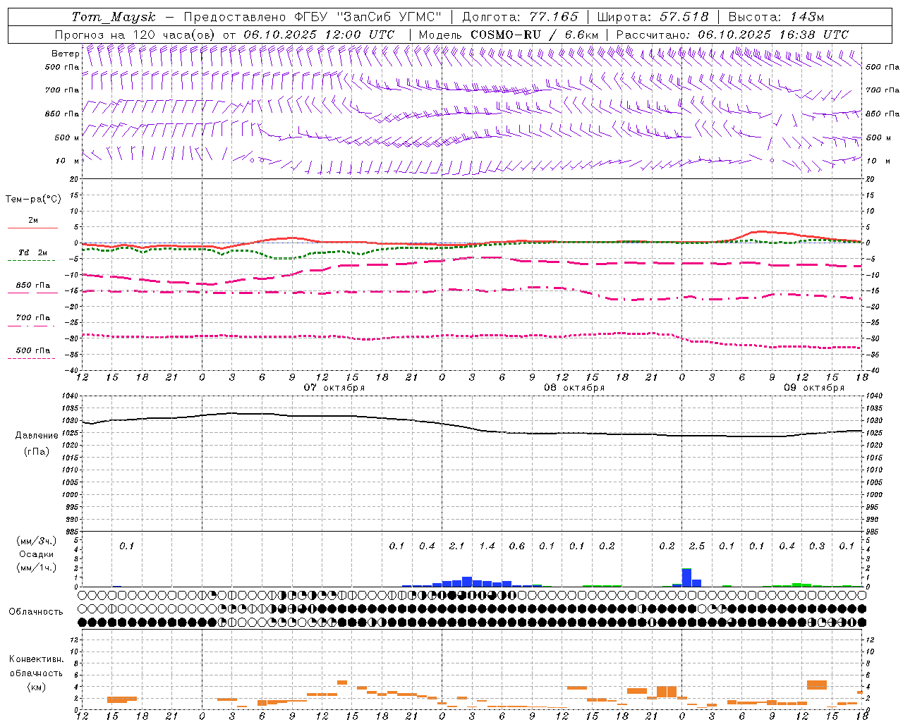Select the elevation text "Высота: 143м"
903x722 pixels.
(776, 17)
